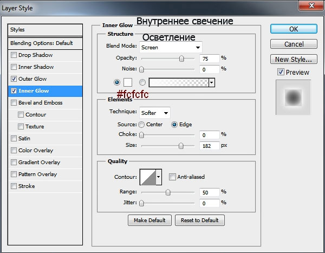Viewport: 325px width, 253px height.
Task: Click the Choke value field
Action: tap(209, 135)
